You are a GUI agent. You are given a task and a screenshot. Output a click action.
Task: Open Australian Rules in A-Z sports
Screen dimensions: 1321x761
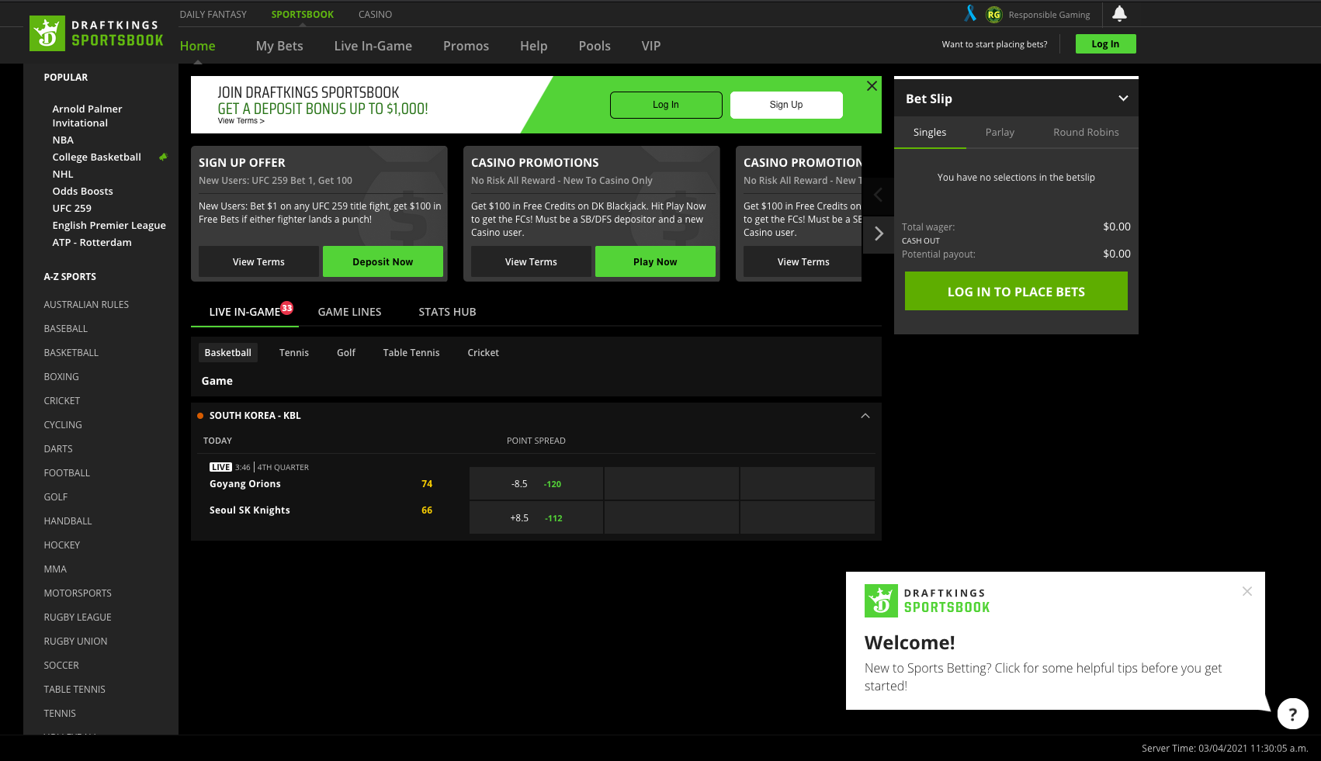(86, 305)
